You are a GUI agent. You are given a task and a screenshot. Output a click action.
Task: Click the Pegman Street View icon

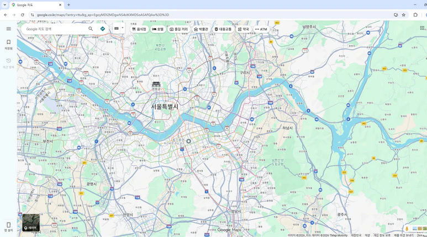click(407, 229)
